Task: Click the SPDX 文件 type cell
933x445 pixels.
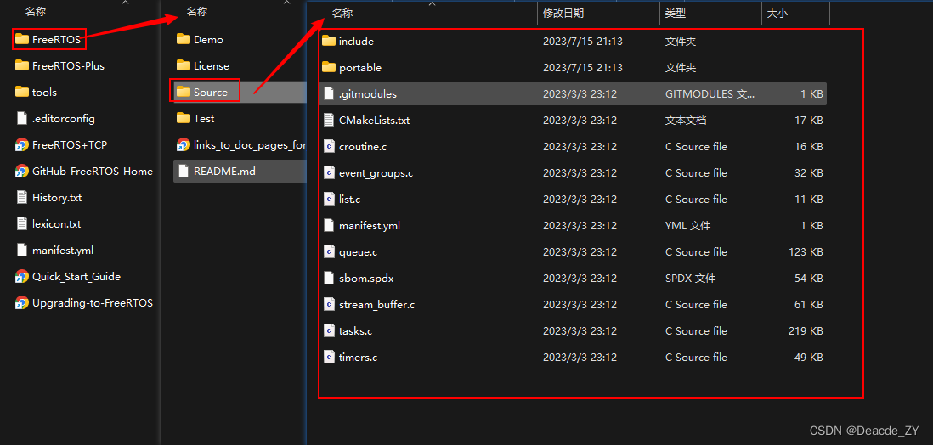Action: (690, 278)
